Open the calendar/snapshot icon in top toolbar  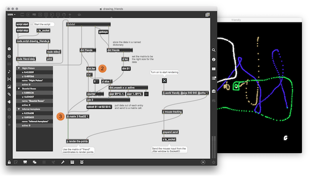pos(208,14)
